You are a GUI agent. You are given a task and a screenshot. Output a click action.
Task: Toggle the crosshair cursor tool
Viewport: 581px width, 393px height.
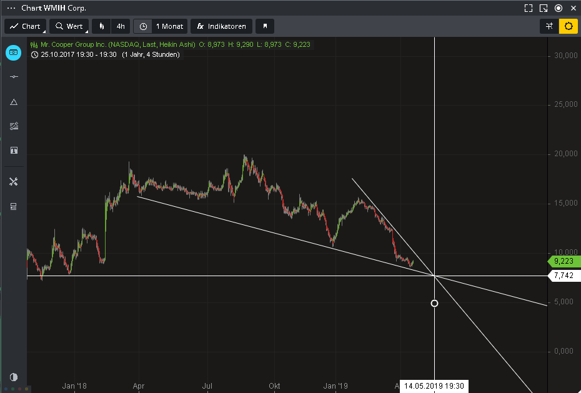[549, 26]
